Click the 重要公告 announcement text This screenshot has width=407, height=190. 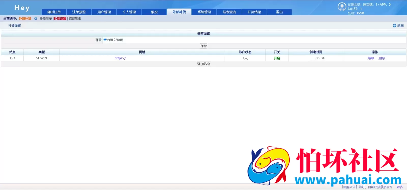pyautogui.click(x=366, y=187)
